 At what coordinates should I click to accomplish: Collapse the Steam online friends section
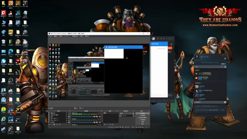[199, 83]
